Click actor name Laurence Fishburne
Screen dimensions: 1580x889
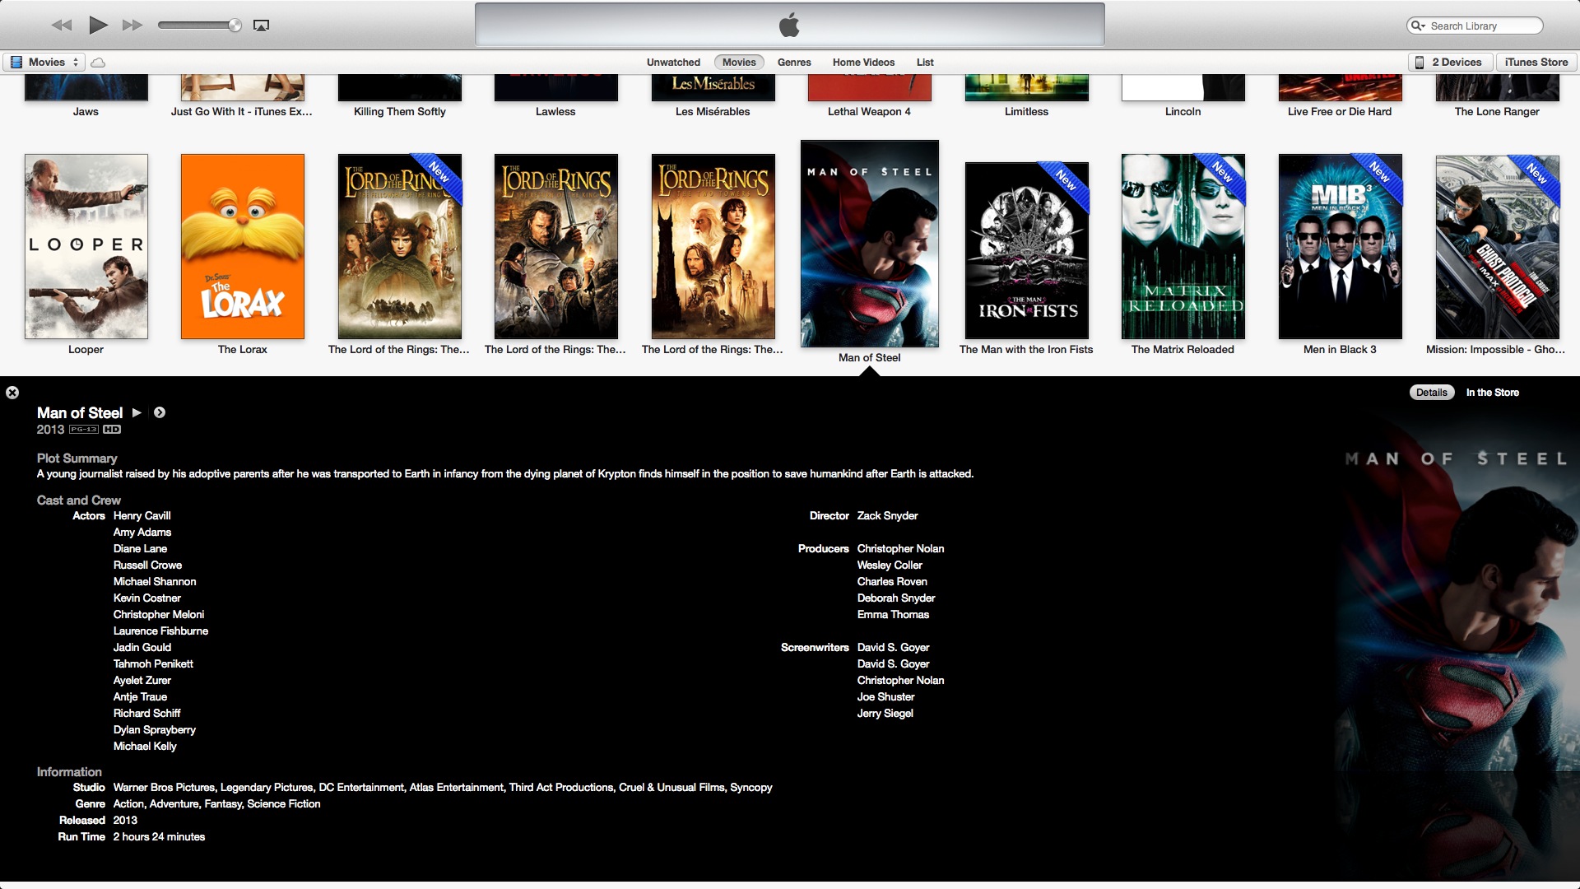[x=160, y=631]
